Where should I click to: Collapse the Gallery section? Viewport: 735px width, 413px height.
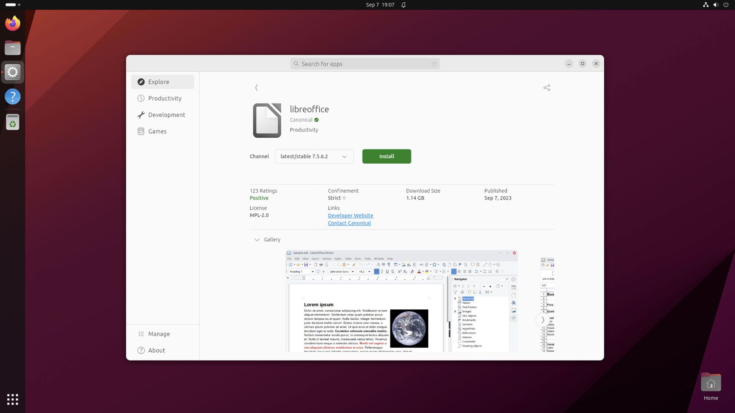pos(257,240)
